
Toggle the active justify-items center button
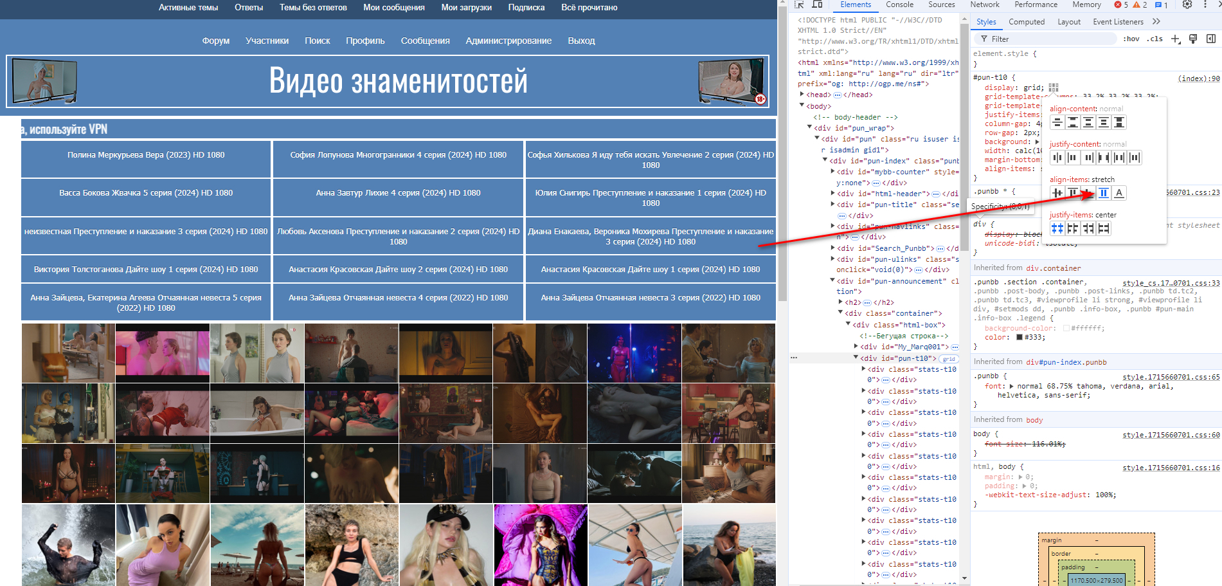[x=1057, y=228]
